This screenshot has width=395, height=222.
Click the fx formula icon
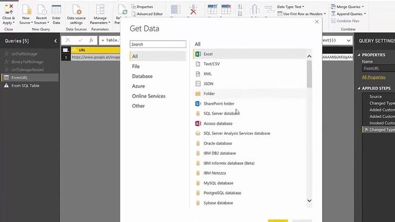point(91,40)
